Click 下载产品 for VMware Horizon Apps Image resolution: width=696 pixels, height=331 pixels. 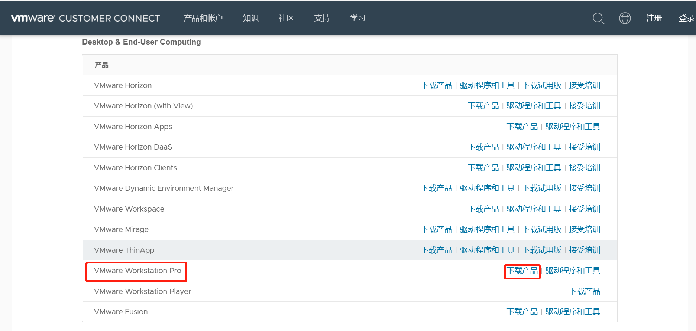tap(522, 127)
